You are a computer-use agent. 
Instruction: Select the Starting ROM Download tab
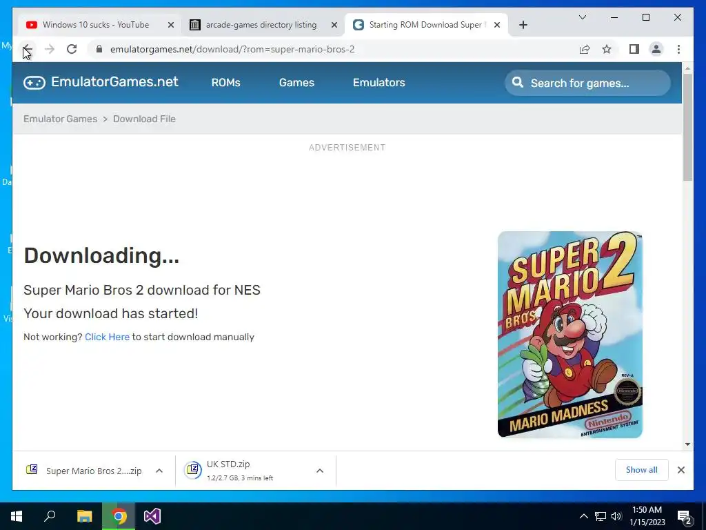[426, 25]
